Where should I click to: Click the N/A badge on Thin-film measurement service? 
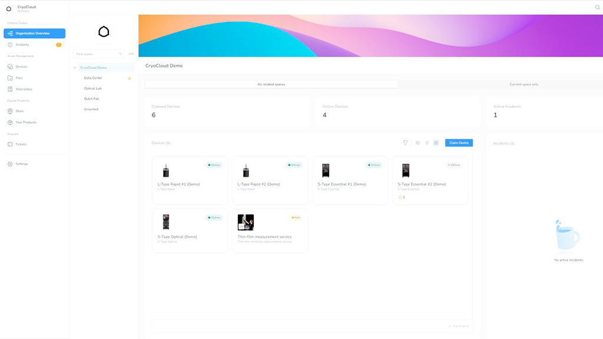(x=296, y=218)
